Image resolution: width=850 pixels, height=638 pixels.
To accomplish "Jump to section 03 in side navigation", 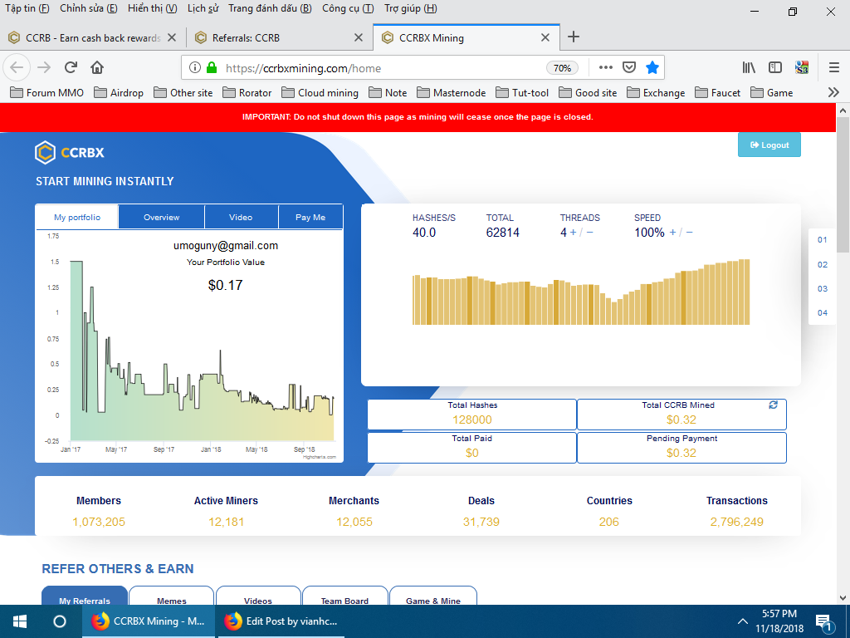I will tap(822, 289).
